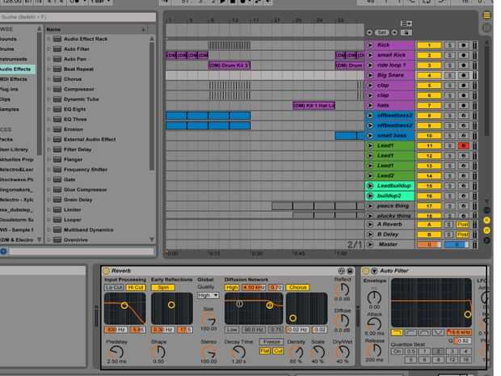Toggle the Chorus switch in Reverb
Screen dimensions: 501x376
[297, 287]
